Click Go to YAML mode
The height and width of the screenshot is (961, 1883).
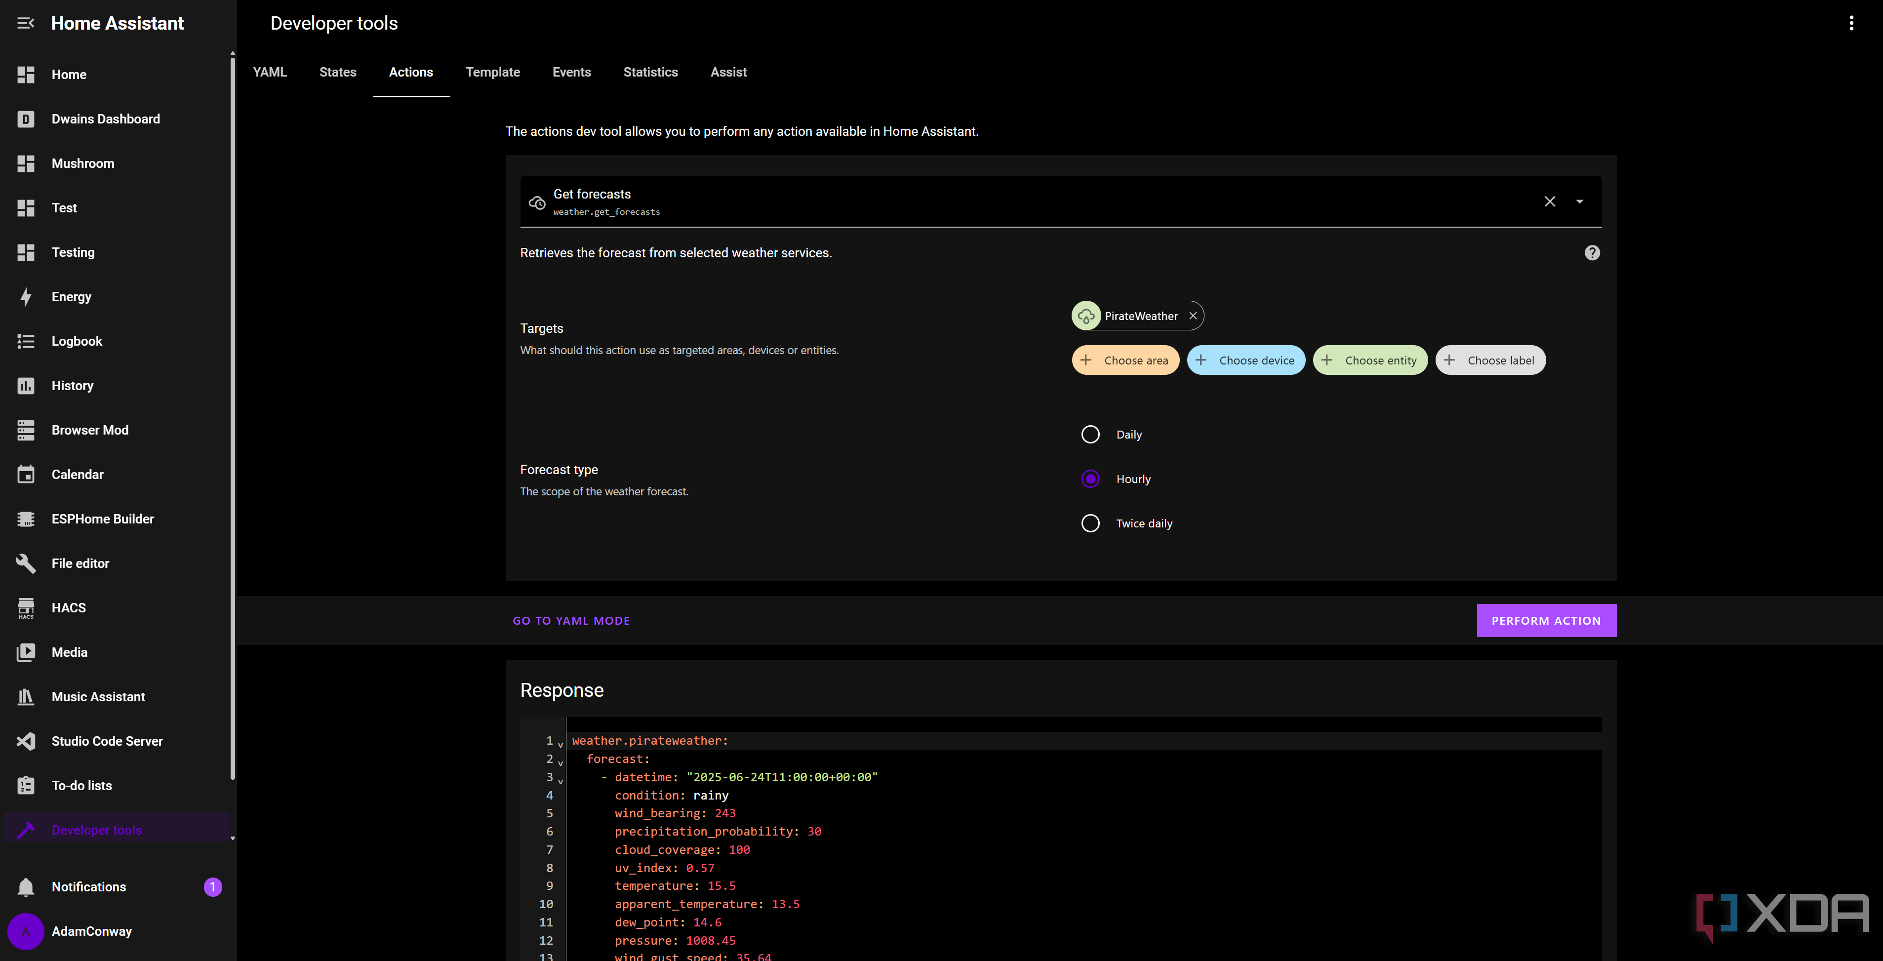pyautogui.click(x=571, y=620)
